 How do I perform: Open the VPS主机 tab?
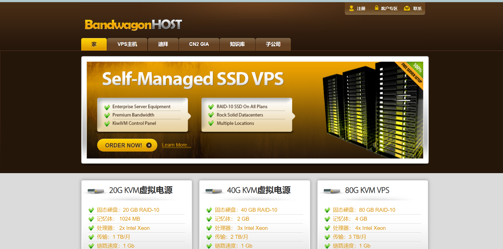[127, 44]
